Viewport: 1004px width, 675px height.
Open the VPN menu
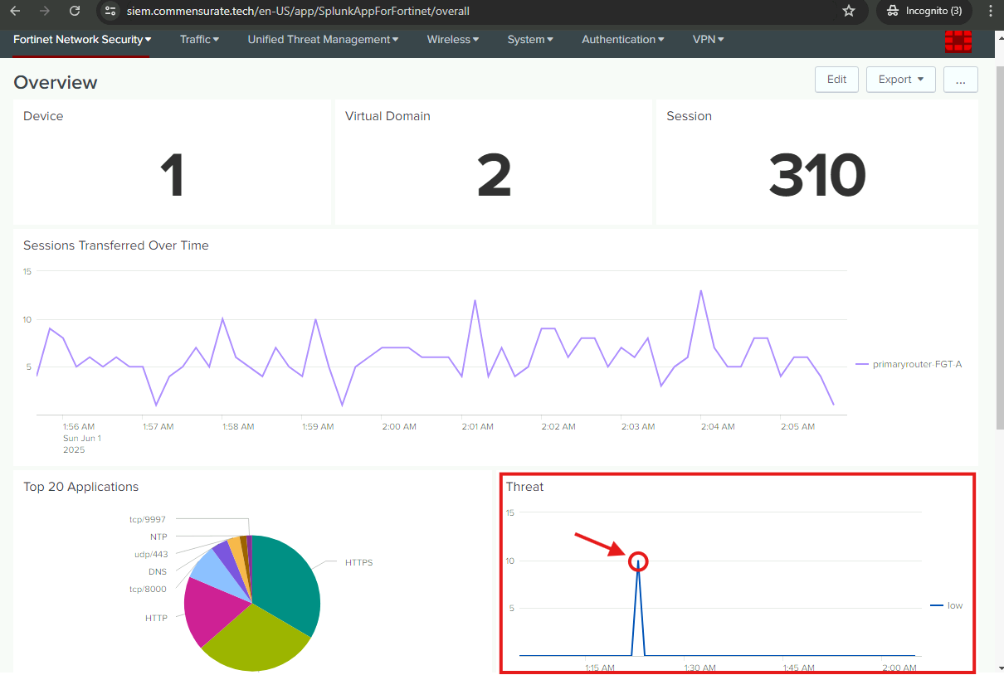708,39
